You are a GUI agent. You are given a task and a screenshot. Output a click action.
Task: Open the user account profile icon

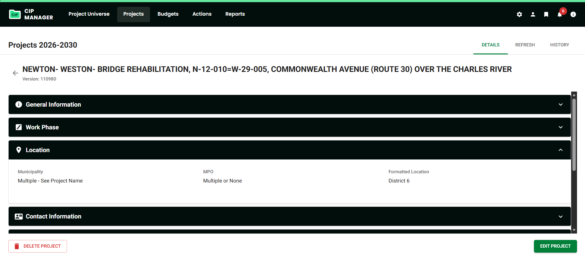coord(533,14)
